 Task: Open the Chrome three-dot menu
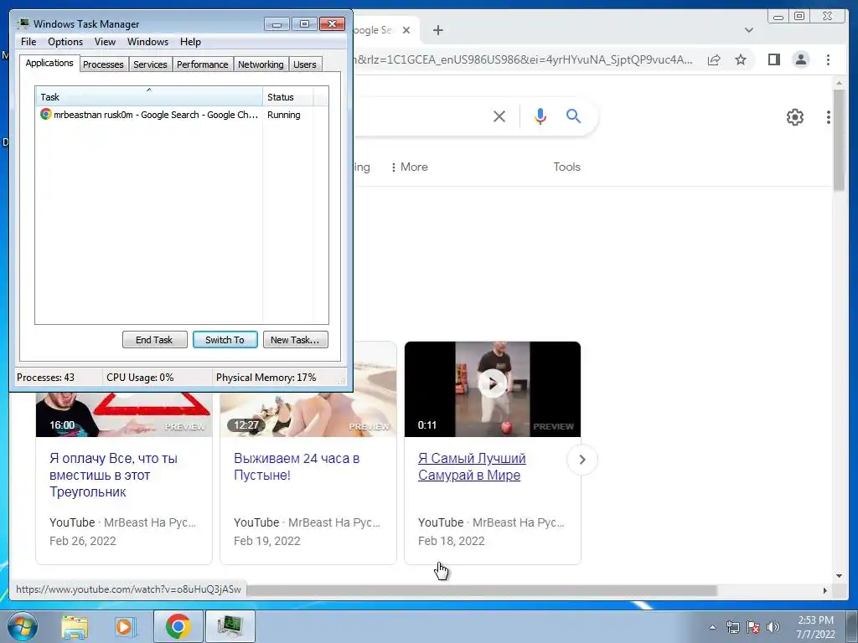(828, 59)
